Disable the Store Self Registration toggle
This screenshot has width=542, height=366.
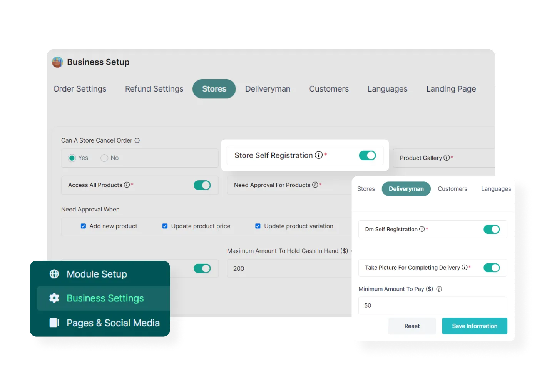pyautogui.click(x=367, y=155)
